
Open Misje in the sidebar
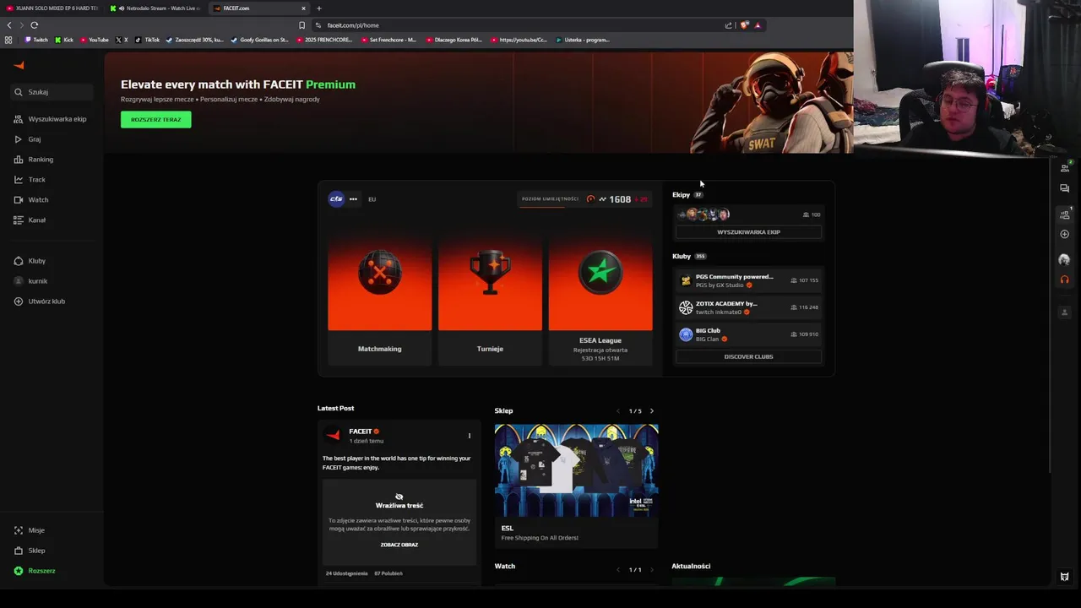pos(30,530)
